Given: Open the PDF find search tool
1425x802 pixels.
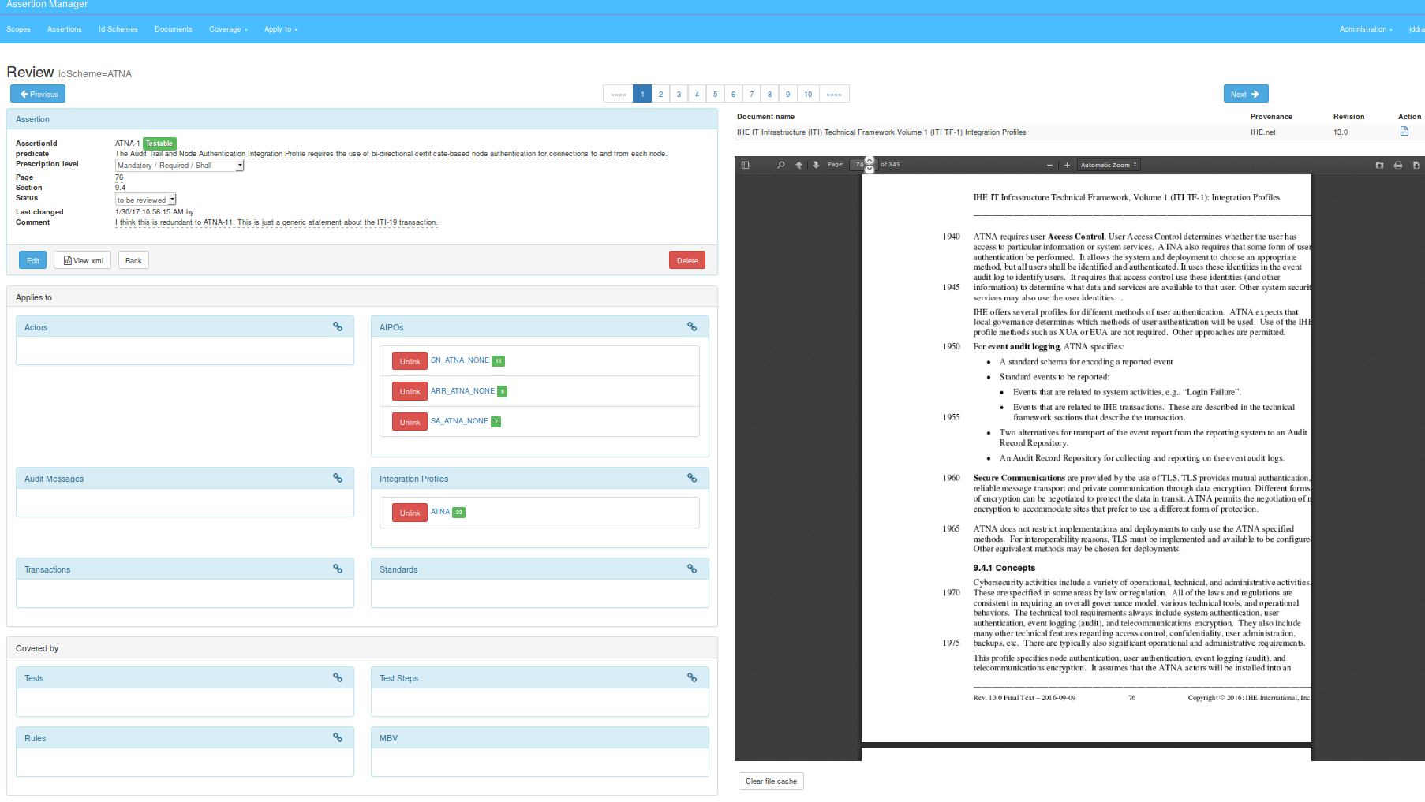Looking at the screenshot, I should click(x=780, y=165).
